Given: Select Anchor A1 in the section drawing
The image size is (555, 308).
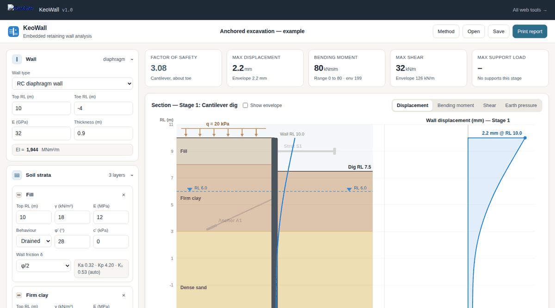Looking at the screenshot, I should coord(239,214).
